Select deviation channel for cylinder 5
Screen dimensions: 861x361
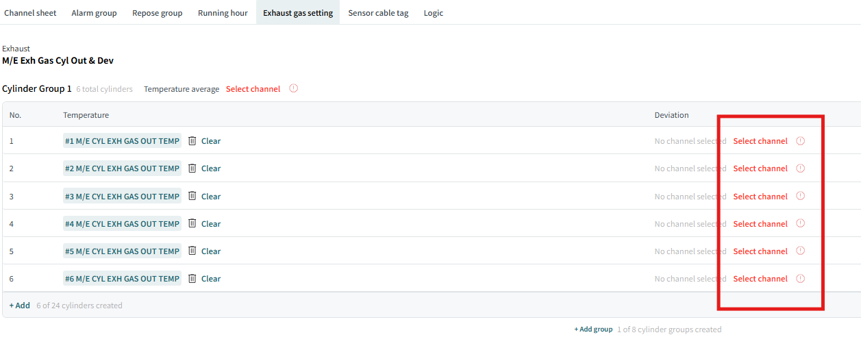[760, 251]
